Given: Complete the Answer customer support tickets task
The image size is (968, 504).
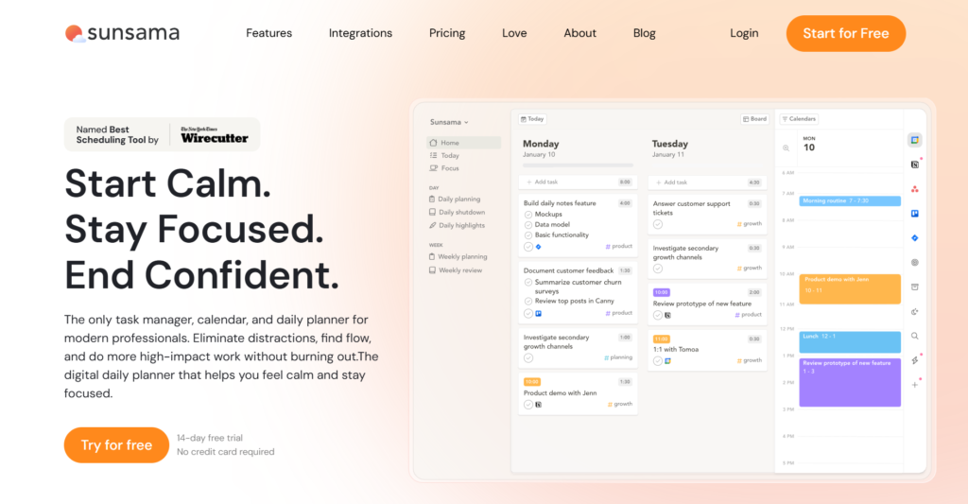Looking at the screenshot, I should (x=658, y=224).
